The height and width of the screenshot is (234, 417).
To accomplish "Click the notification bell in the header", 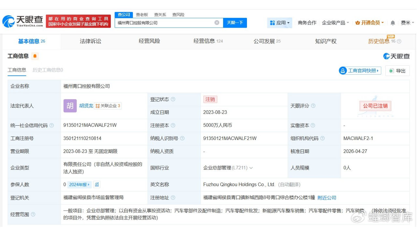I will 393,23.
